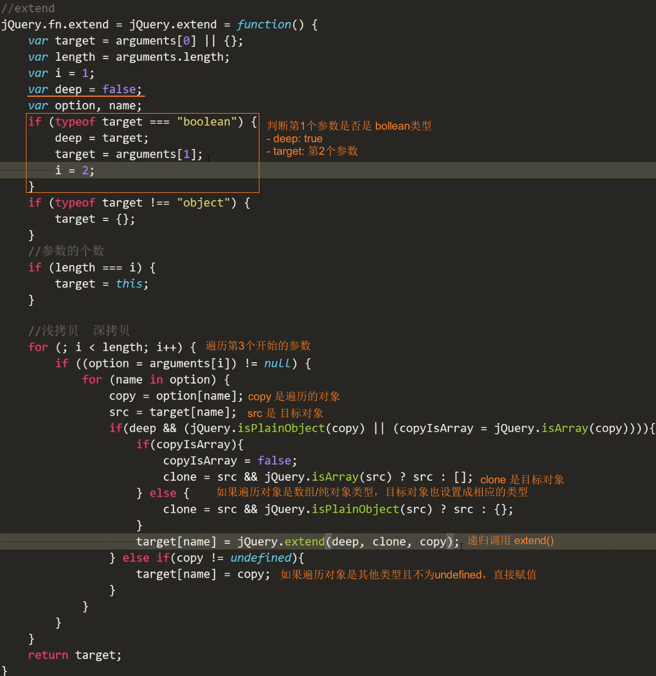The width and height of the screenshot is (656, 676).
Task: Place cursor on "var target = arguments[0] || {};"
Action: coord(136,41)
